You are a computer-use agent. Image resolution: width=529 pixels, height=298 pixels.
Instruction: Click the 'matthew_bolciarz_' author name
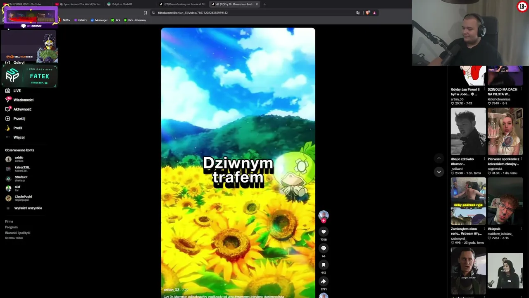tap(500, 234)
